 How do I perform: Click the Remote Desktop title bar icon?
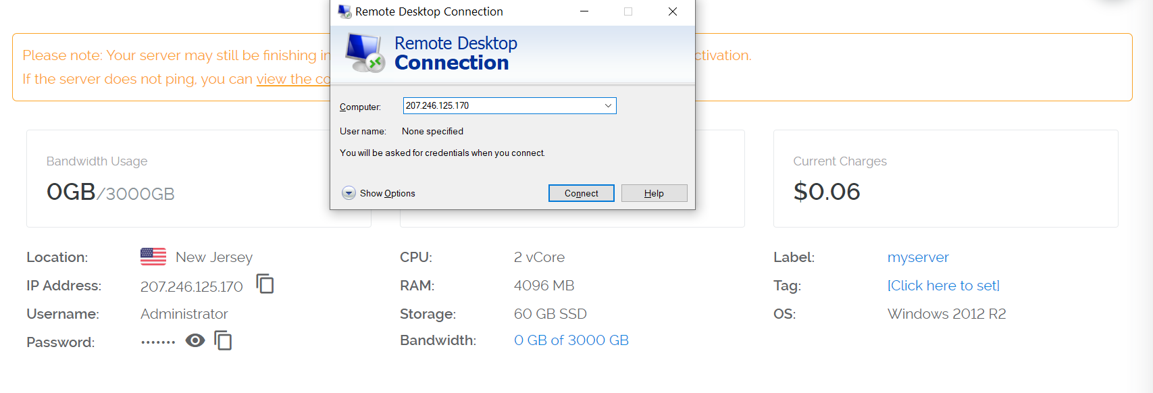pos(344,11)
